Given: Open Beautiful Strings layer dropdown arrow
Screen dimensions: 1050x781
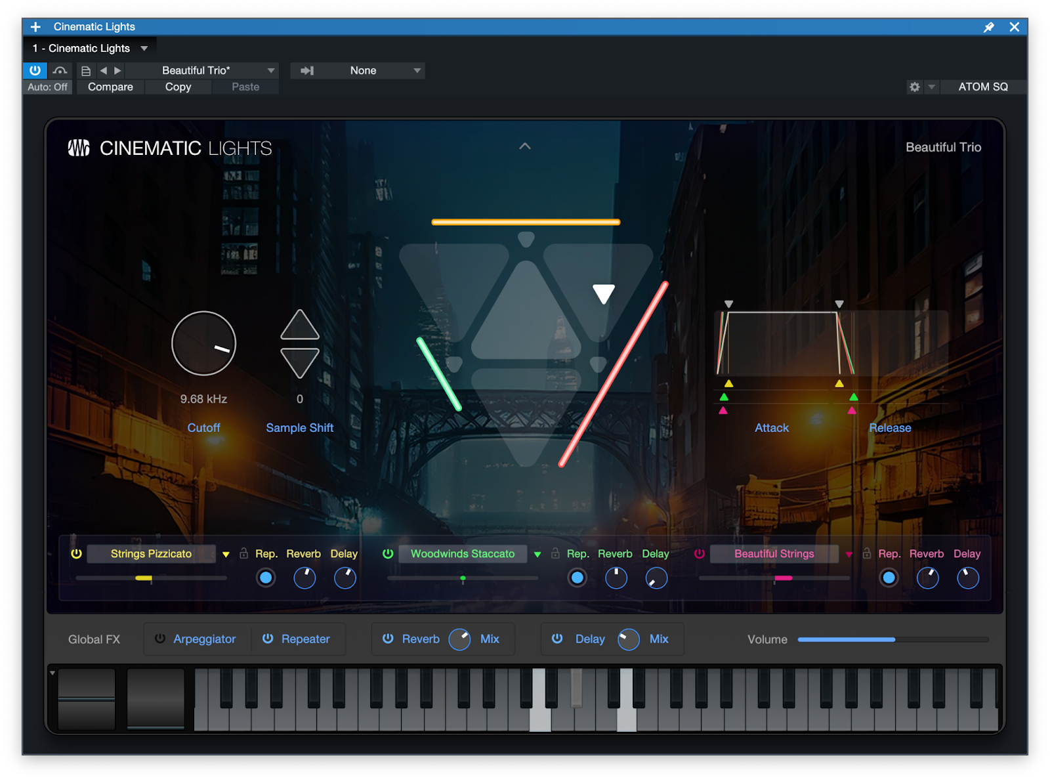Looking at the screenshot, I should point(849,555).
